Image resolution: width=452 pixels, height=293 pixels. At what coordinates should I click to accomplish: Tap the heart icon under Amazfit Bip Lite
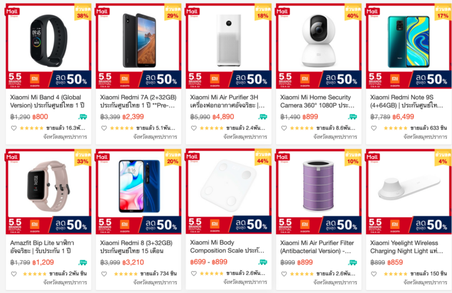[x=14, y=274]
